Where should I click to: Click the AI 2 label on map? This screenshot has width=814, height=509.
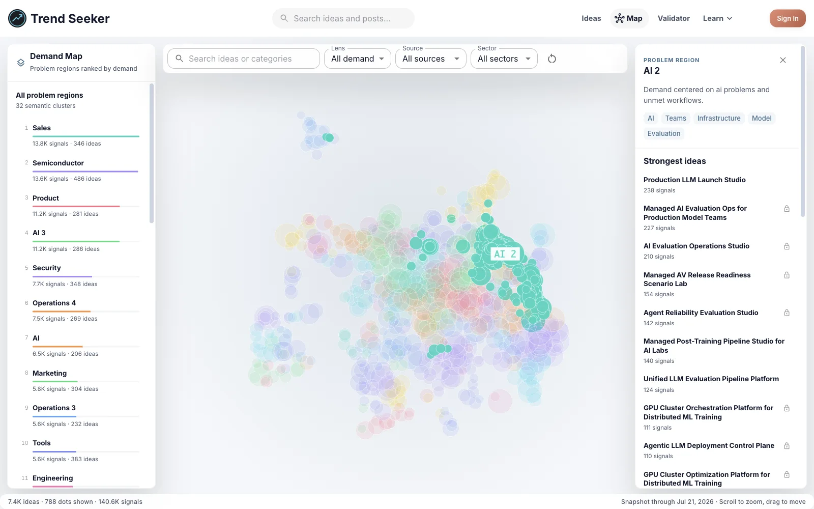[x=505, y=254]
